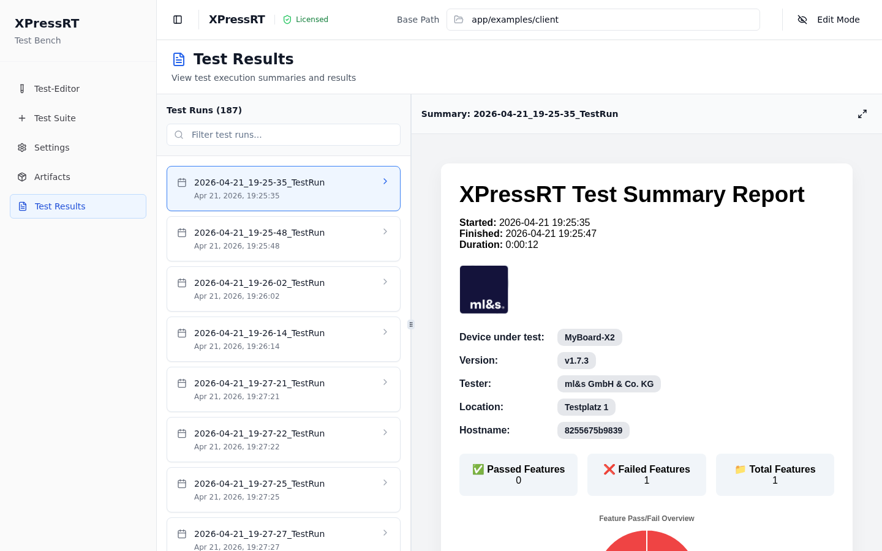This screenshot has height=551, width=882.
Task: Click calendar icon of 19-27-27 test run
Action: point(182,534)
